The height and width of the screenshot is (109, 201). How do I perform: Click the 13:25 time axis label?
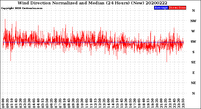click(104, 103)
